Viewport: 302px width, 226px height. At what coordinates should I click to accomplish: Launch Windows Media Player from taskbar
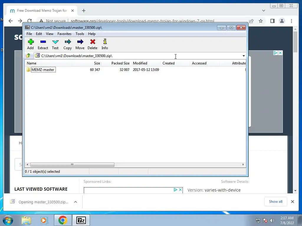point(44,220)
